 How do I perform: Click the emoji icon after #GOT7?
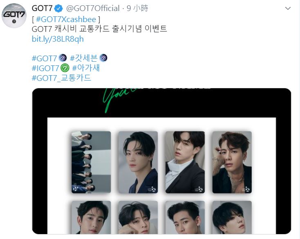pos(63,58)
